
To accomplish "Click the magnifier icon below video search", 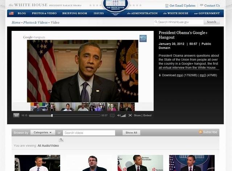I will 61,140.
